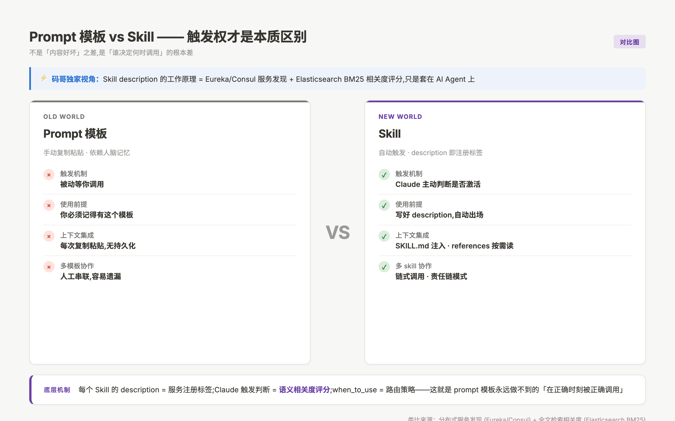Click red X icon beside 被动等你调用

(49, 175)
